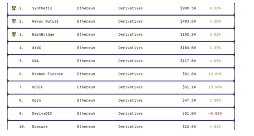Open the Opyn protocol entry

pyautogui.click(x=36, y=100)
